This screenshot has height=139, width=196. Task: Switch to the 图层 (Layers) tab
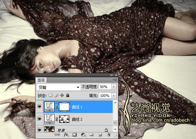pyautogui.click(x=41, y=80)
